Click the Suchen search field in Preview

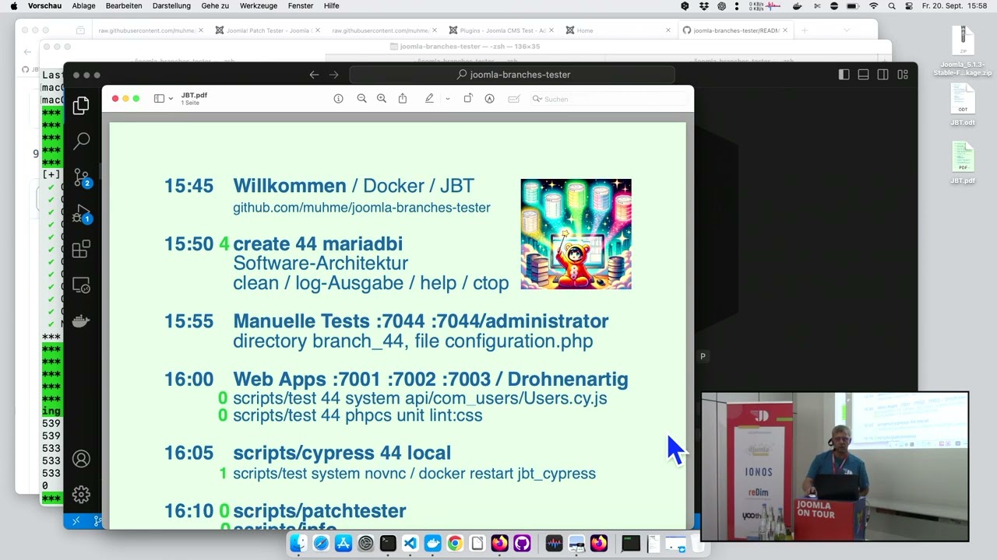click(x=609, y=99)
